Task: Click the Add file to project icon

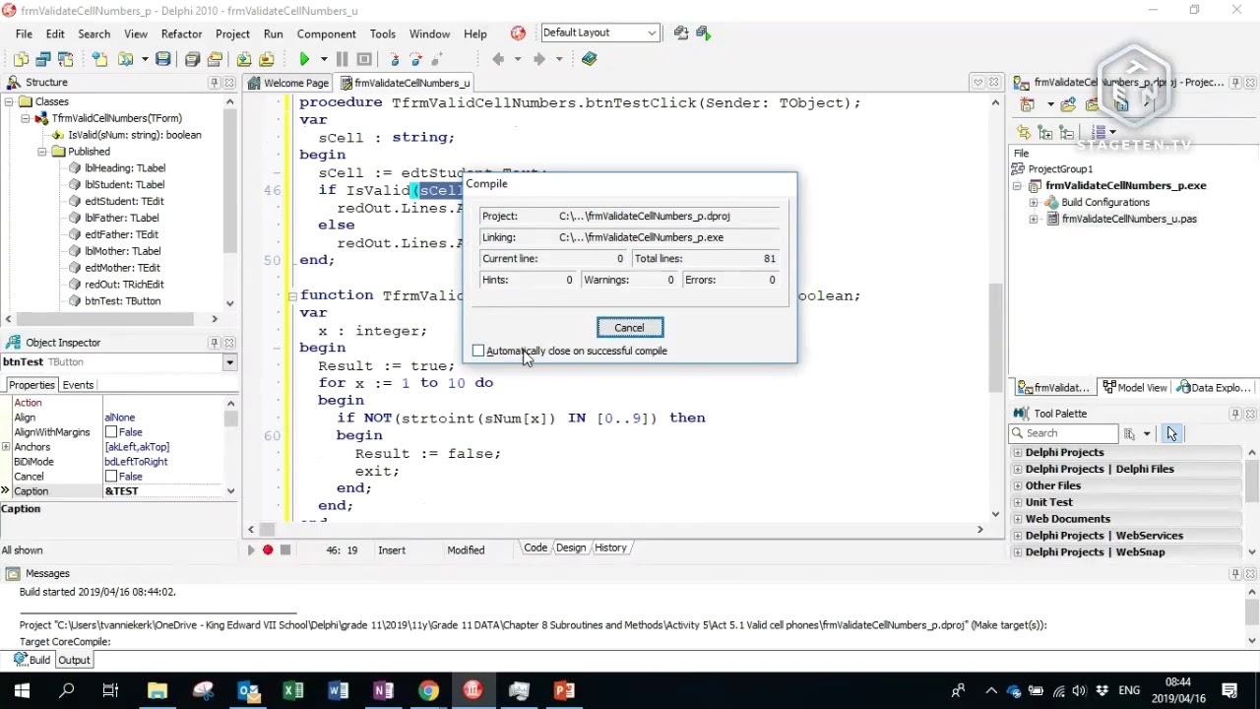Action: click(243, 59)
